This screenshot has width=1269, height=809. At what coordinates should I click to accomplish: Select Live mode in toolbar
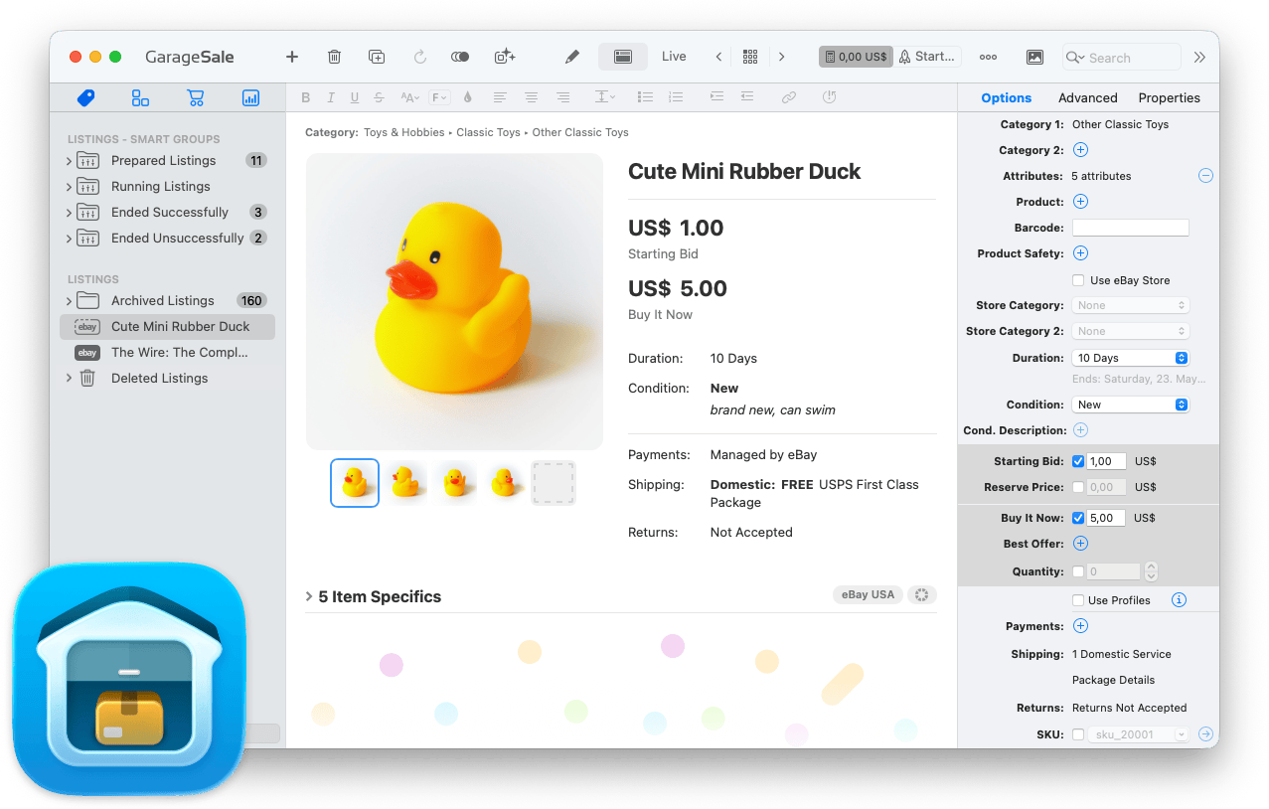click(x=674, y=57)
